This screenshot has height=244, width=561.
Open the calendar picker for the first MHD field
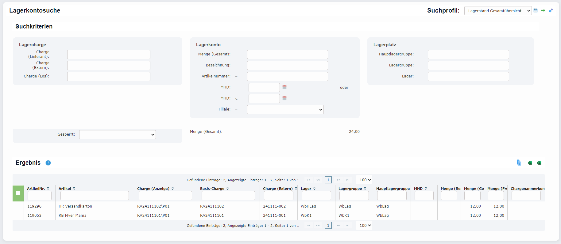tap(284, 87)
